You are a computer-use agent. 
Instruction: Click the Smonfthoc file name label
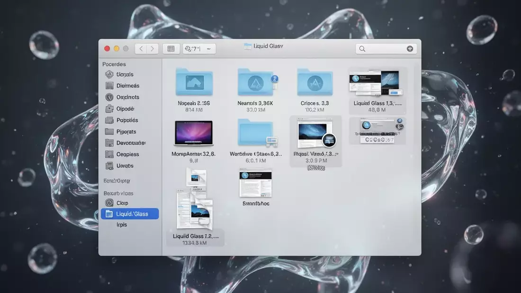[256, 203]
